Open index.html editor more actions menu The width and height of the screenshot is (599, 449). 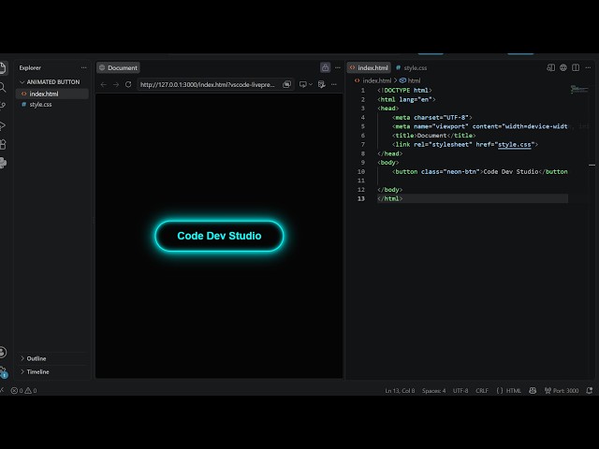tap(589, 67)
